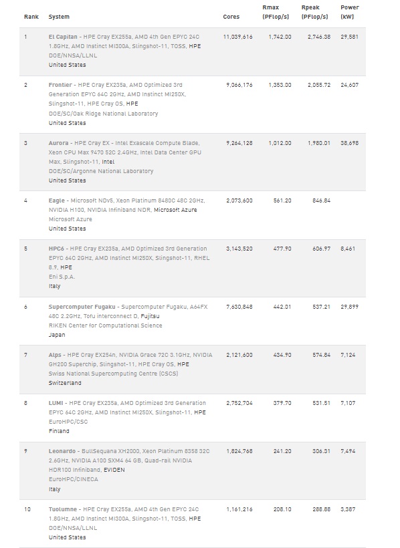Click RIKEN Center for Computational Science
The image size is (400, 548).
(105, 325)
